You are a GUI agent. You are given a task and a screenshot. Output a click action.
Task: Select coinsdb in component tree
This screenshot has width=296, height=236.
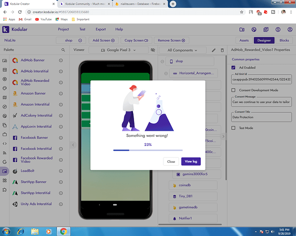tap(193, 185)
